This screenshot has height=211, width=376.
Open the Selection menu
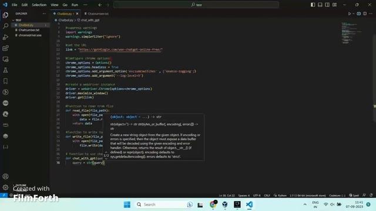click(x=39, y=5)
